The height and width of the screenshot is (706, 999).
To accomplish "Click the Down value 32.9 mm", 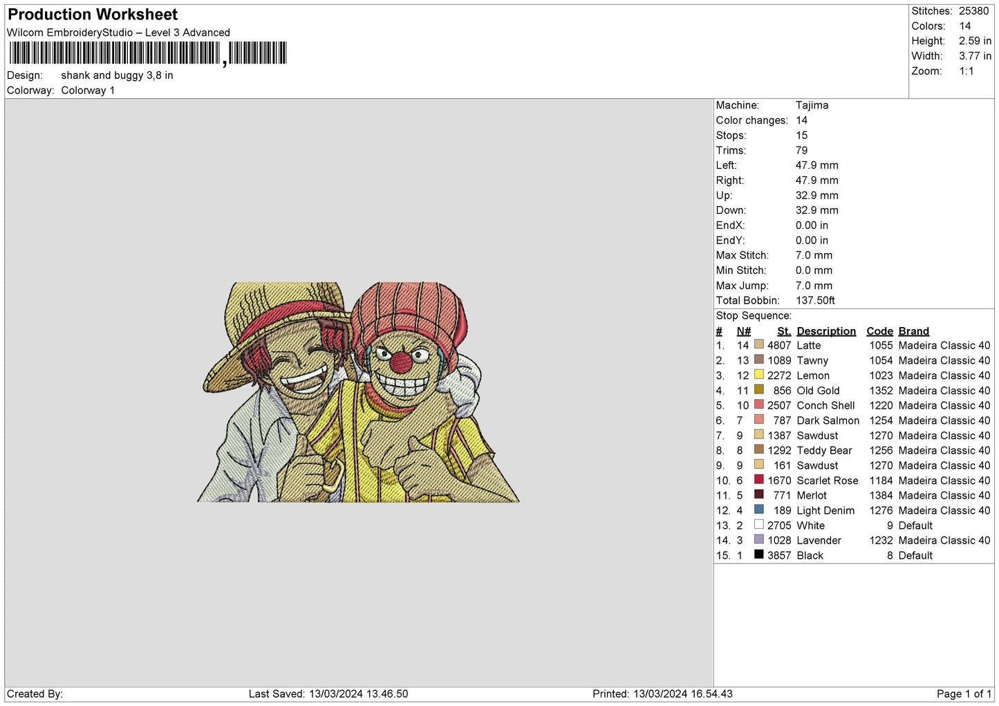I will (816, 210).
